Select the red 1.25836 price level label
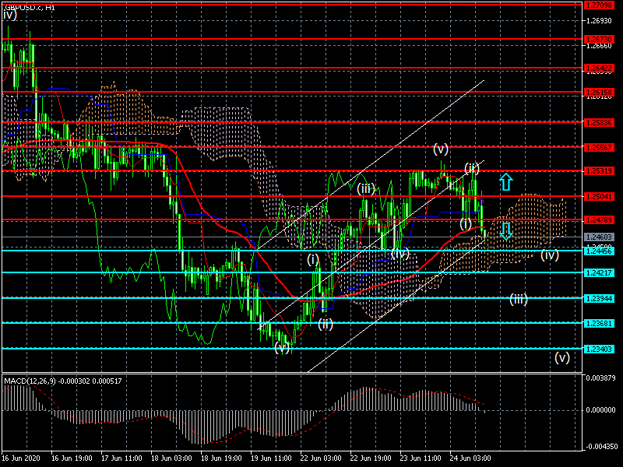 point(599,122)
